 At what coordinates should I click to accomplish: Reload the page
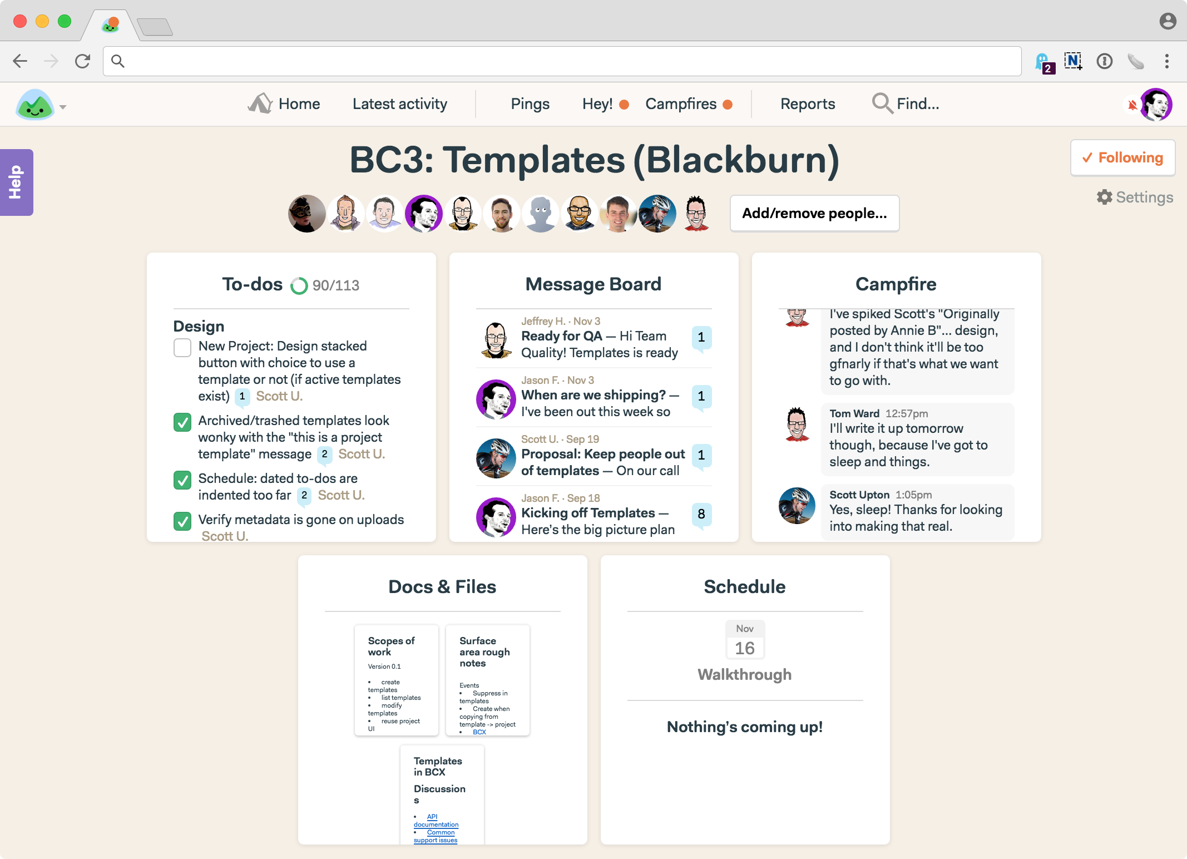(82, 61)
